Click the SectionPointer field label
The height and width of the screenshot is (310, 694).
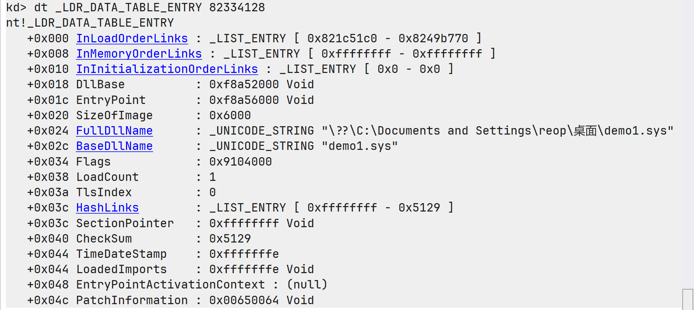pos(125,223)
